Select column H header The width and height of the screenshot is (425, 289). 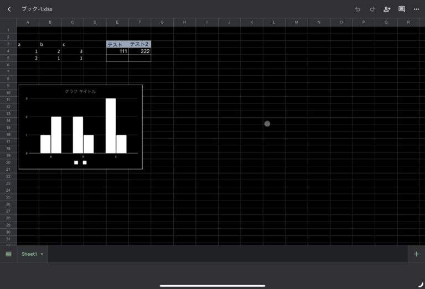pyautogui.click(x=184, y=22)
